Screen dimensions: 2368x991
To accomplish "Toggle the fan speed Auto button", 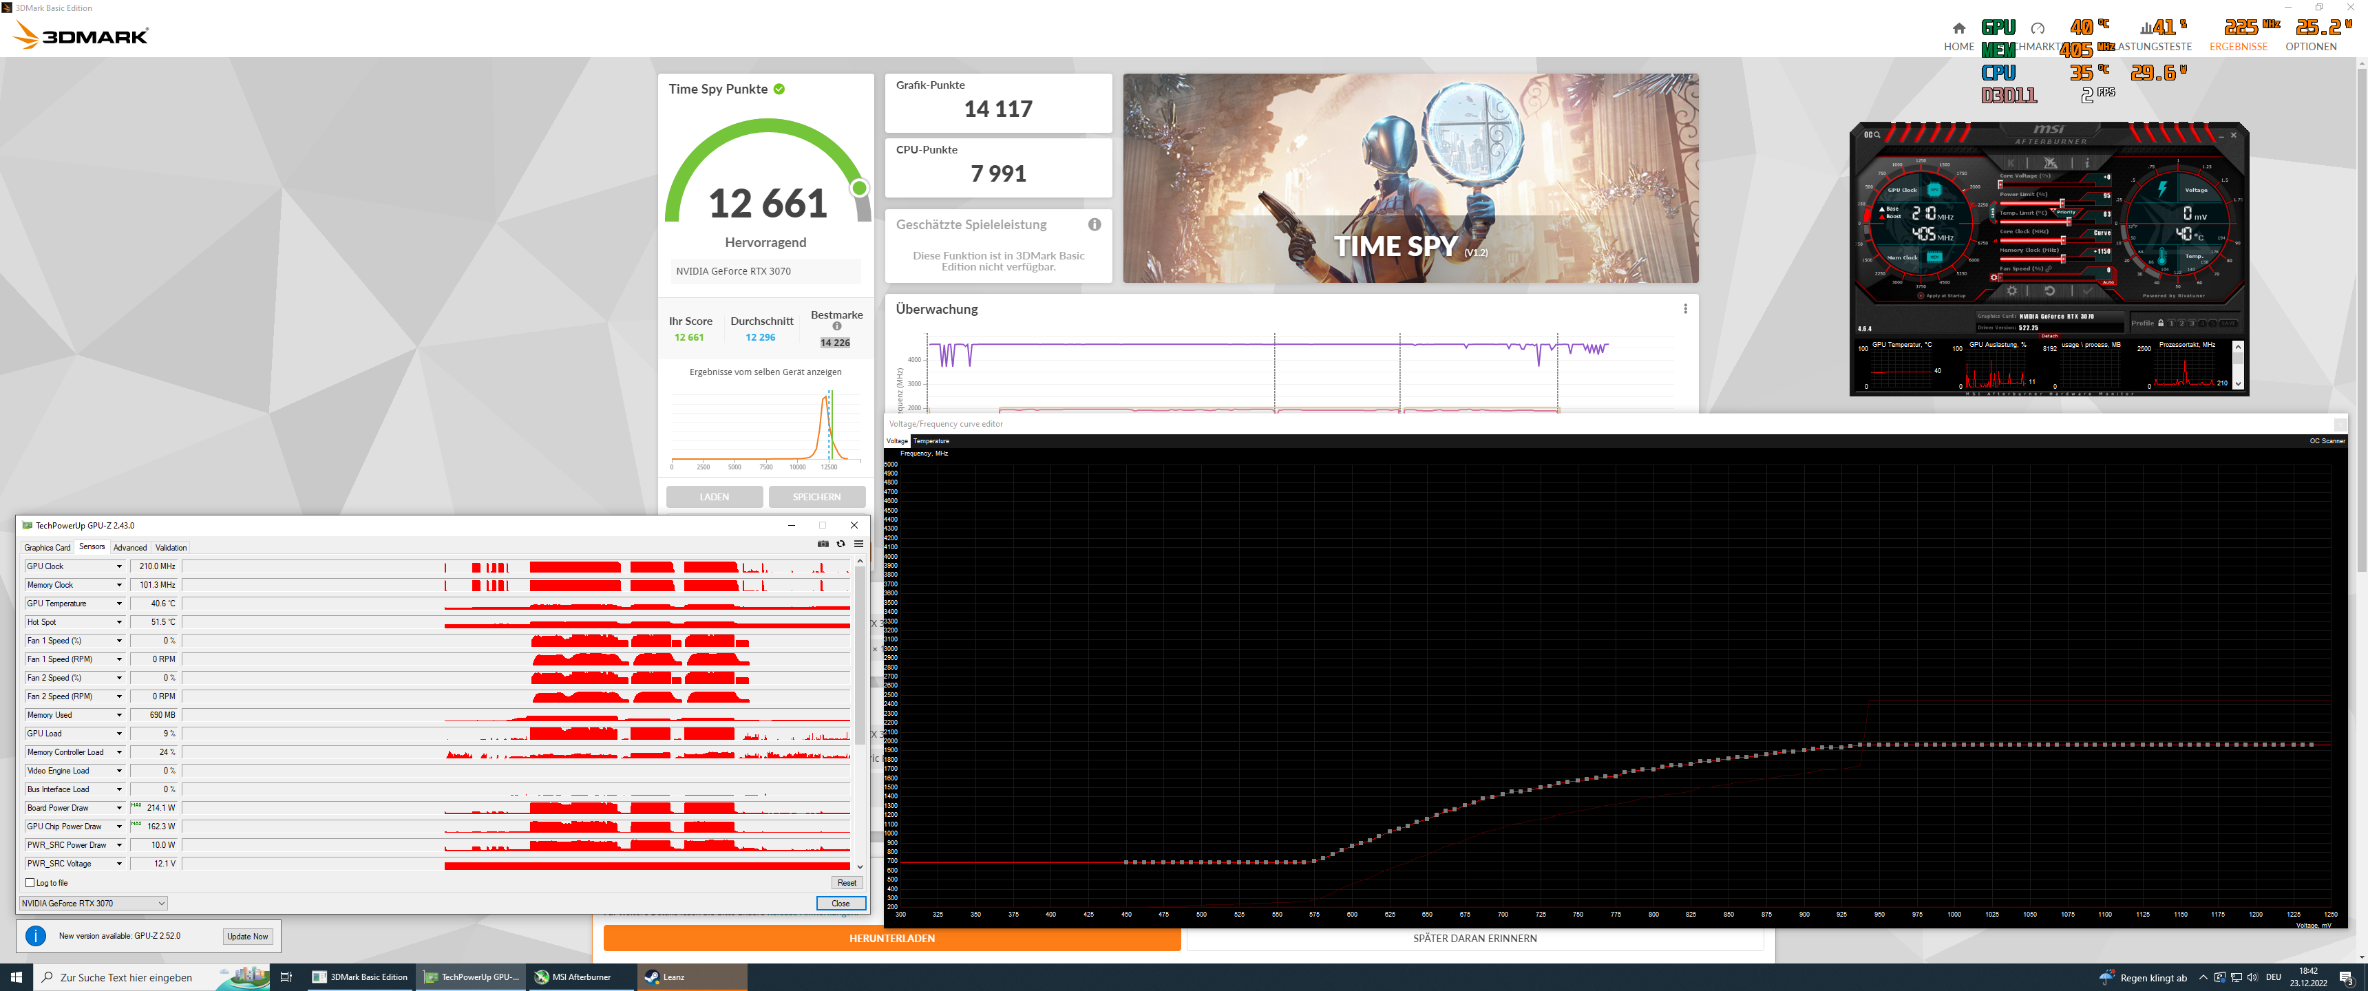I will (2108, 283).
